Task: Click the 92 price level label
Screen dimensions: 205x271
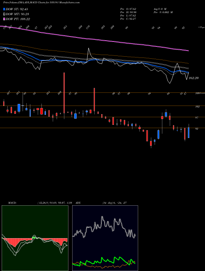Action: coord(196,129)
